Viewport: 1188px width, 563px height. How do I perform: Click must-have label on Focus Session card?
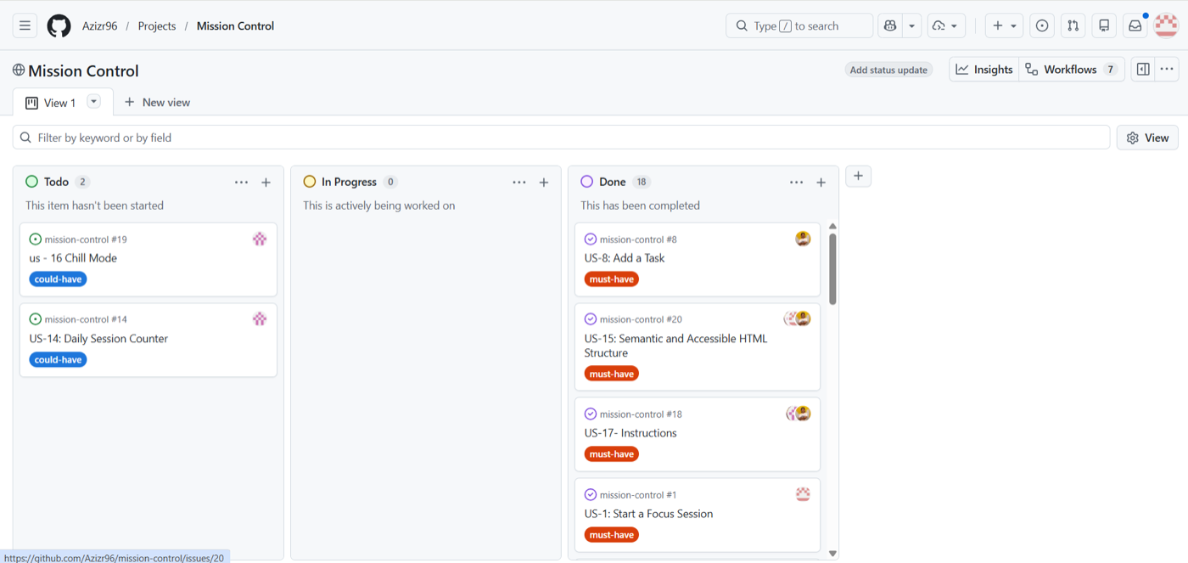click(612, 535)
